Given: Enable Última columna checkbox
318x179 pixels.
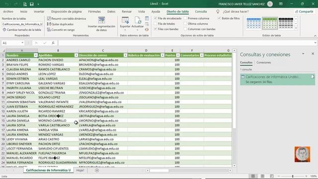Looking at the screenshot, I should 185,24.
